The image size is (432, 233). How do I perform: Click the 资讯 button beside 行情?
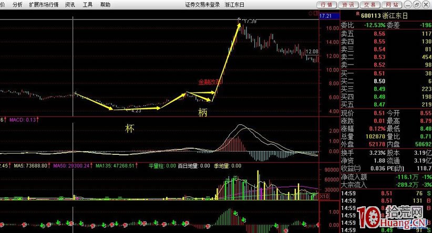348,5
